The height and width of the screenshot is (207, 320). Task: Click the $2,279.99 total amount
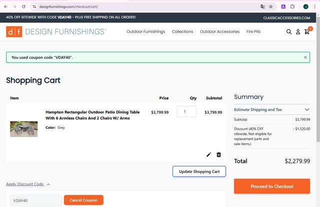click(x=297, y=161)
